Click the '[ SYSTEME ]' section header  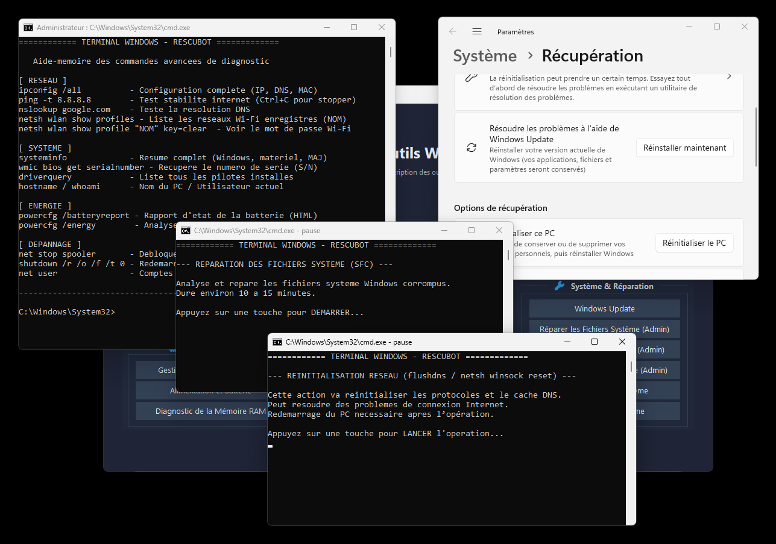[45, 148]
